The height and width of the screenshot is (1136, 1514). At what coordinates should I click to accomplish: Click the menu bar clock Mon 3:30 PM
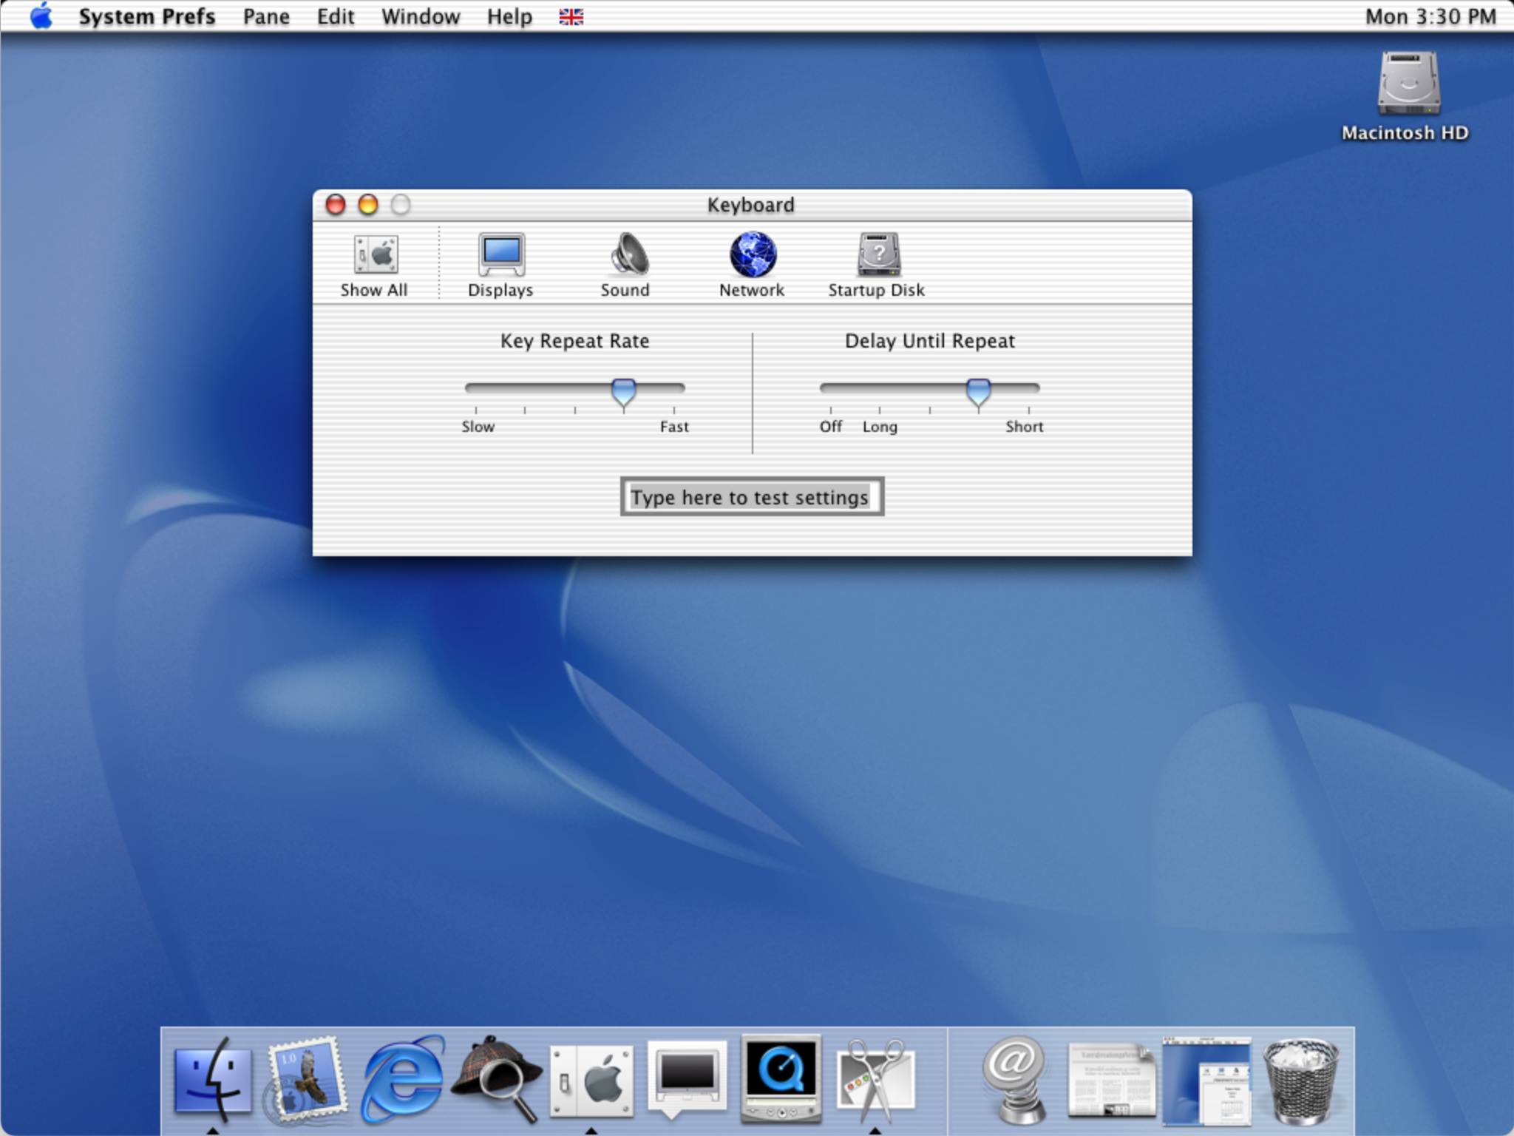[x=1430, y=16]
